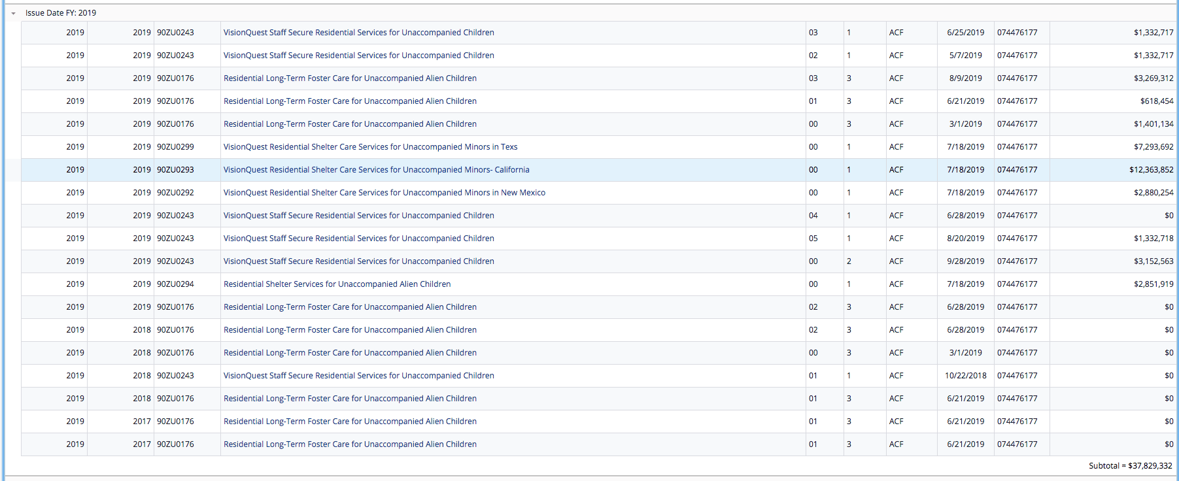Select the 5/7/2019 issue date cell
Screen dimensions: 1179x481
(966, 56)
